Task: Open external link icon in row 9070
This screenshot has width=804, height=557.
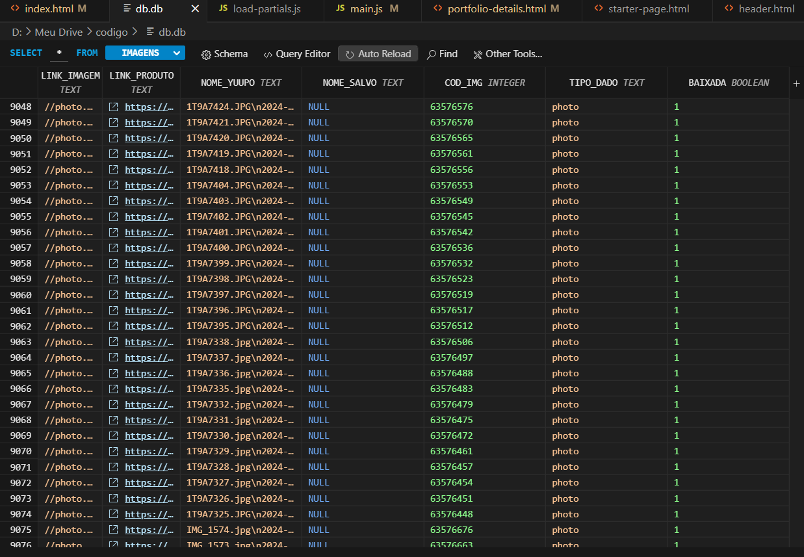Action: (114, 451)
